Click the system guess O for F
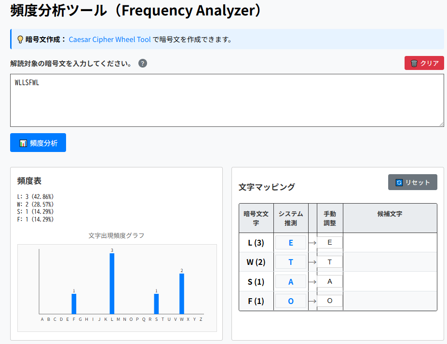Screen dimensions: 447x344 [x=290, y=301]
